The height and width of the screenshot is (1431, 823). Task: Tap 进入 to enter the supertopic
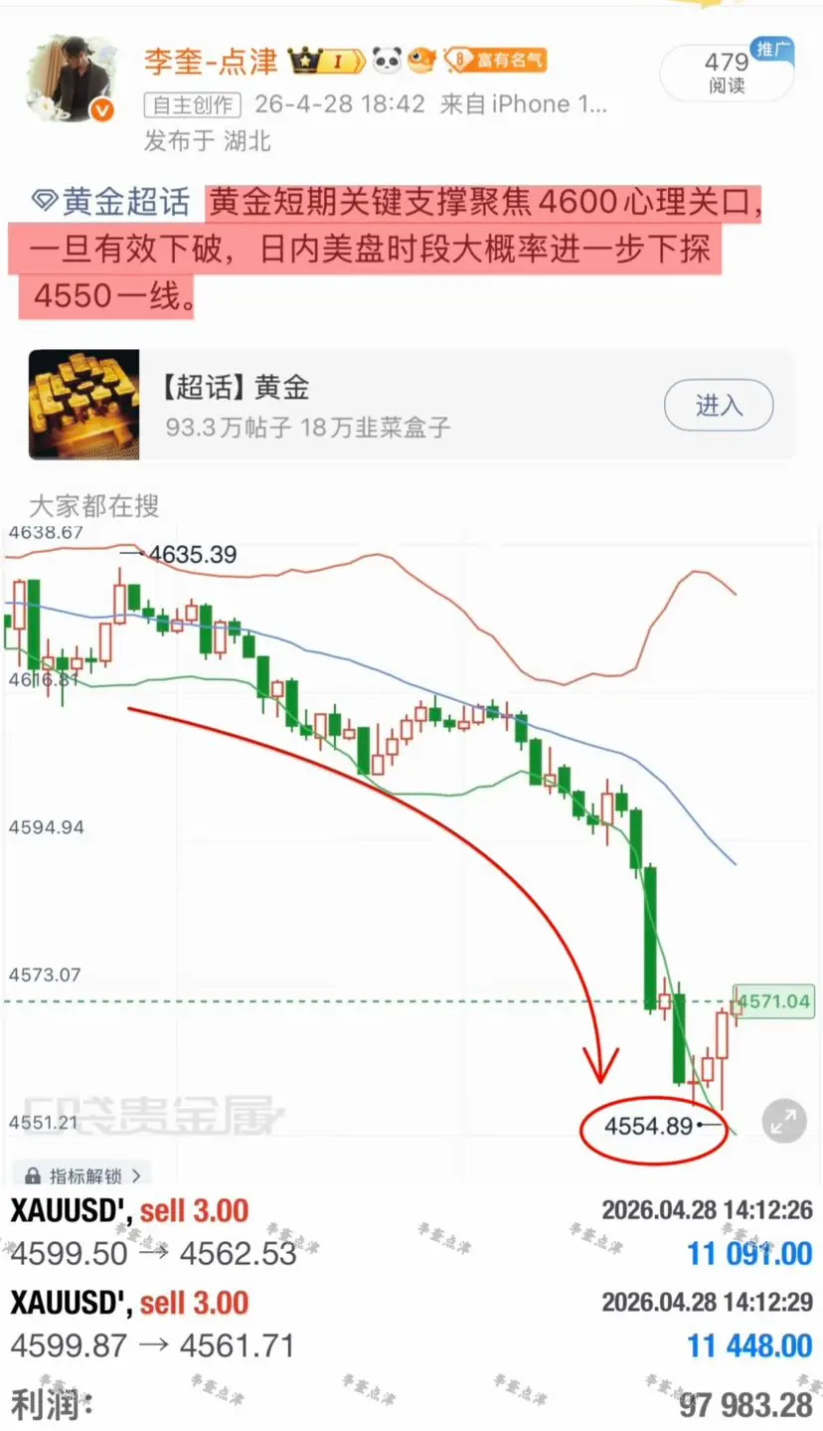pos(718,405)
